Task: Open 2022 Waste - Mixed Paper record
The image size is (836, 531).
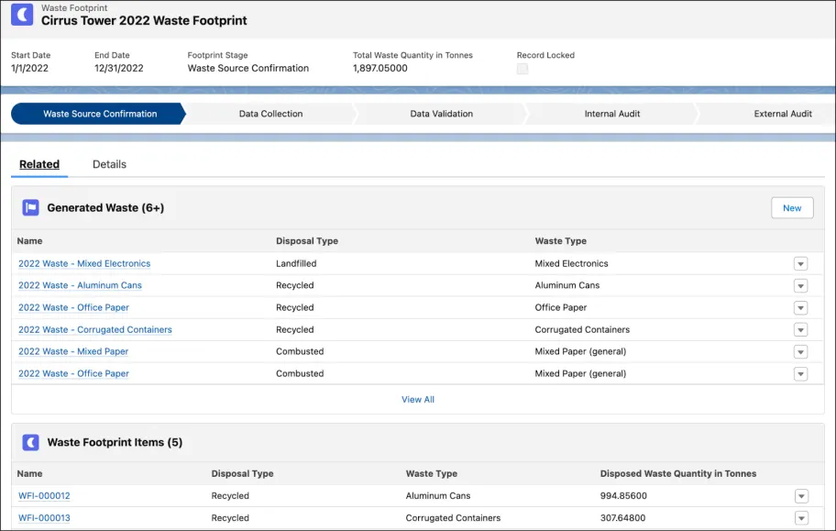Action: [x=73, y=351]
